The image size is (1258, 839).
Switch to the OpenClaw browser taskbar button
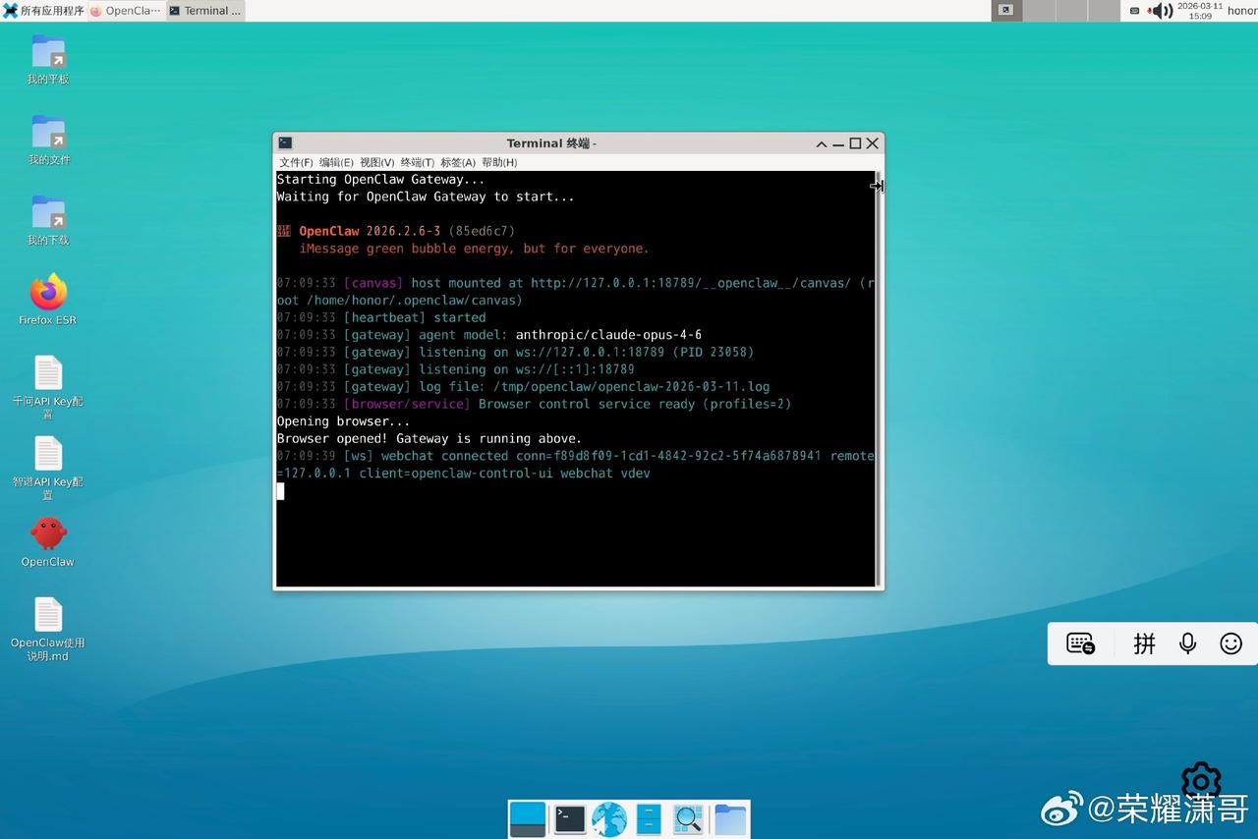click(x=126, y=11)
